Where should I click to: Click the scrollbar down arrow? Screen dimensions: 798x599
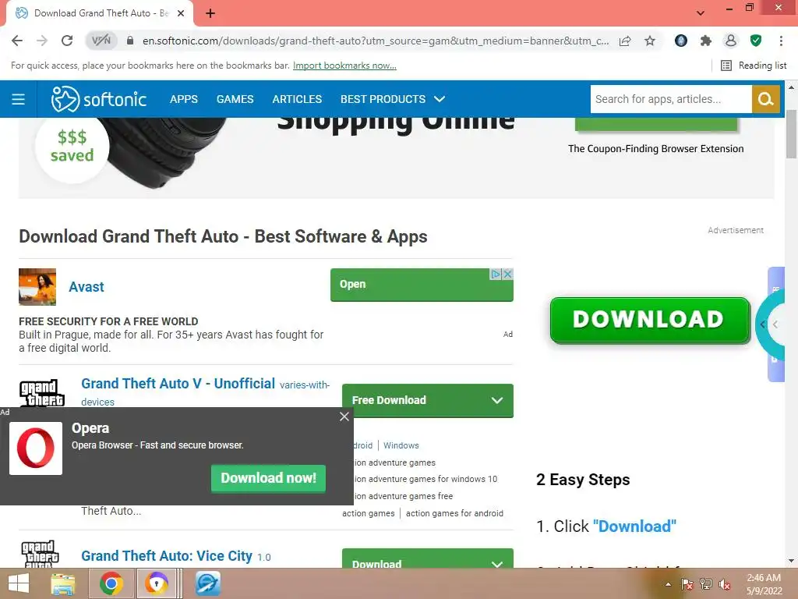pos(791,561)
